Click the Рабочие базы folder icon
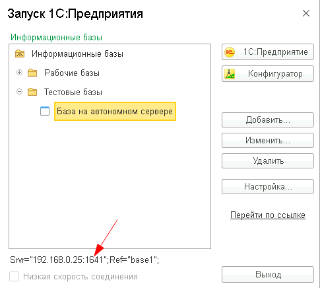Image resolution: width=320 pixels, height=288 pixels. coord(32,73)
